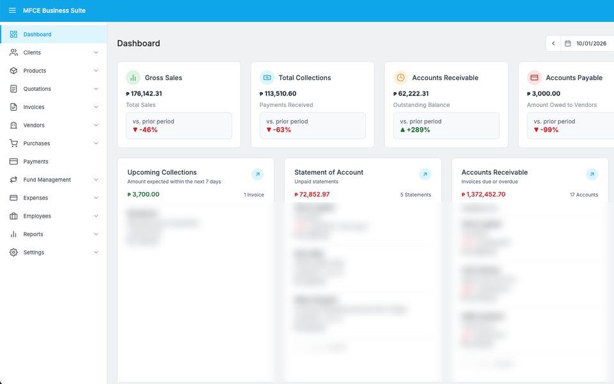Image resolution: width=614 pixels, height=384 pixels.
Task: Select Reports in the sidebar
Action: coord(53,234)
